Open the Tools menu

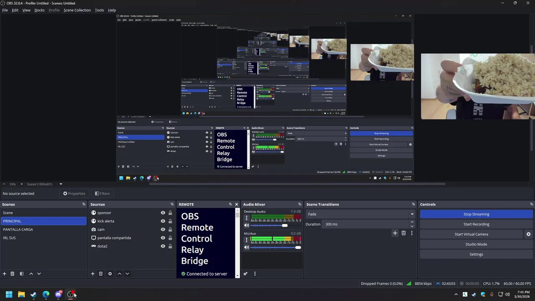point(99,10)
